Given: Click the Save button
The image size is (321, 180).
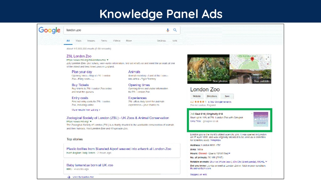Looking at the screenshot, I should click(227, 96).
